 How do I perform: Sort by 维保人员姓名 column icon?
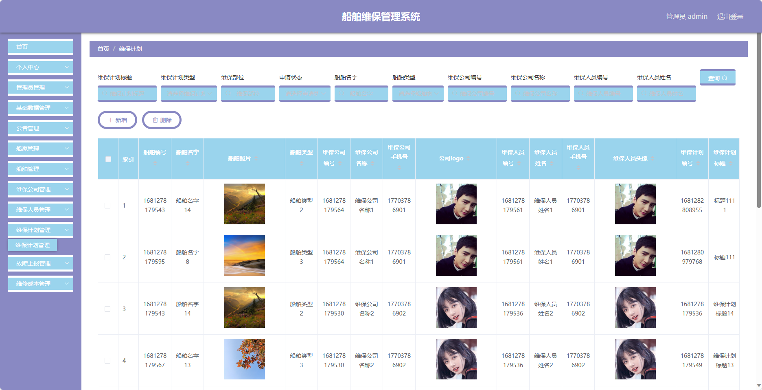pos(552,163)
